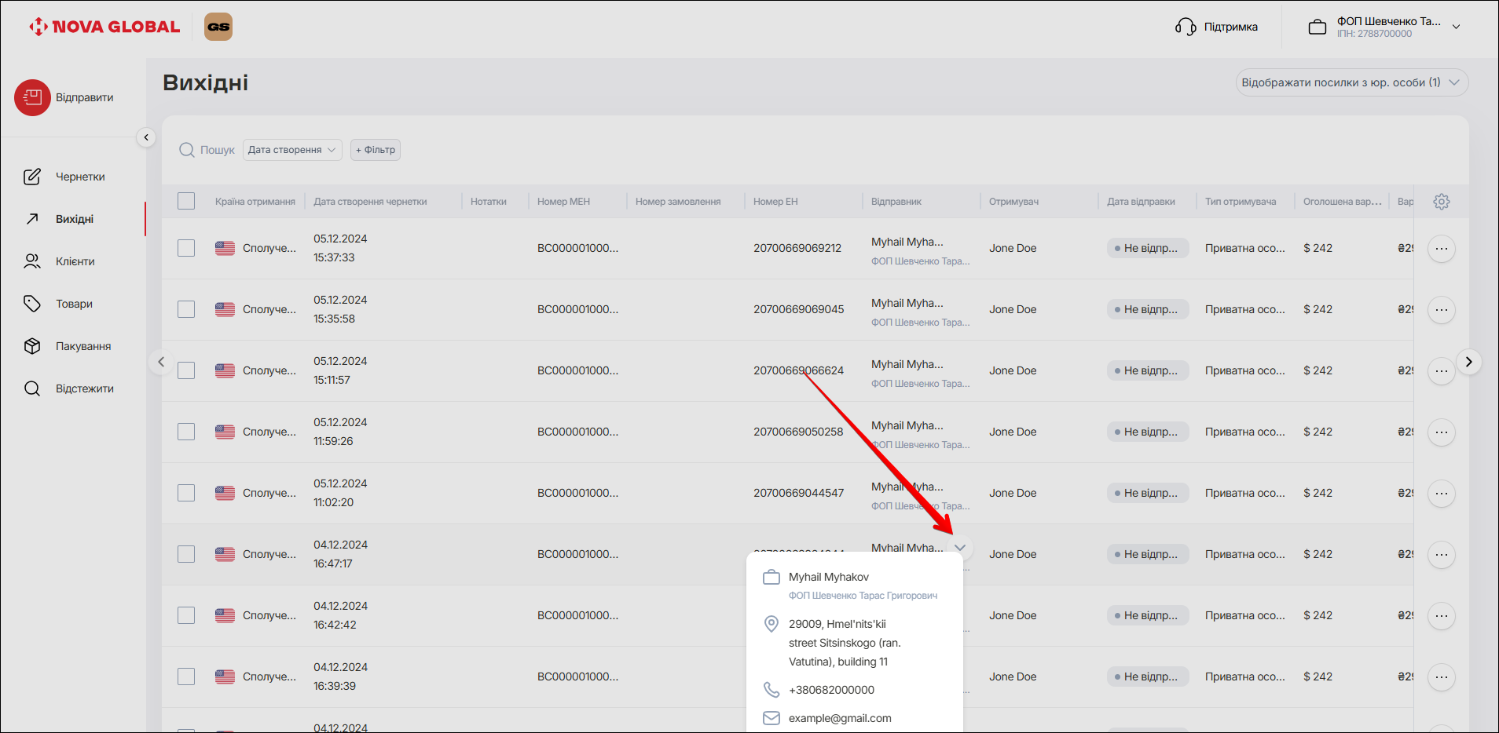1499x733 pixels.
Task: Click the red Відправити send icon
Action: 32,97
